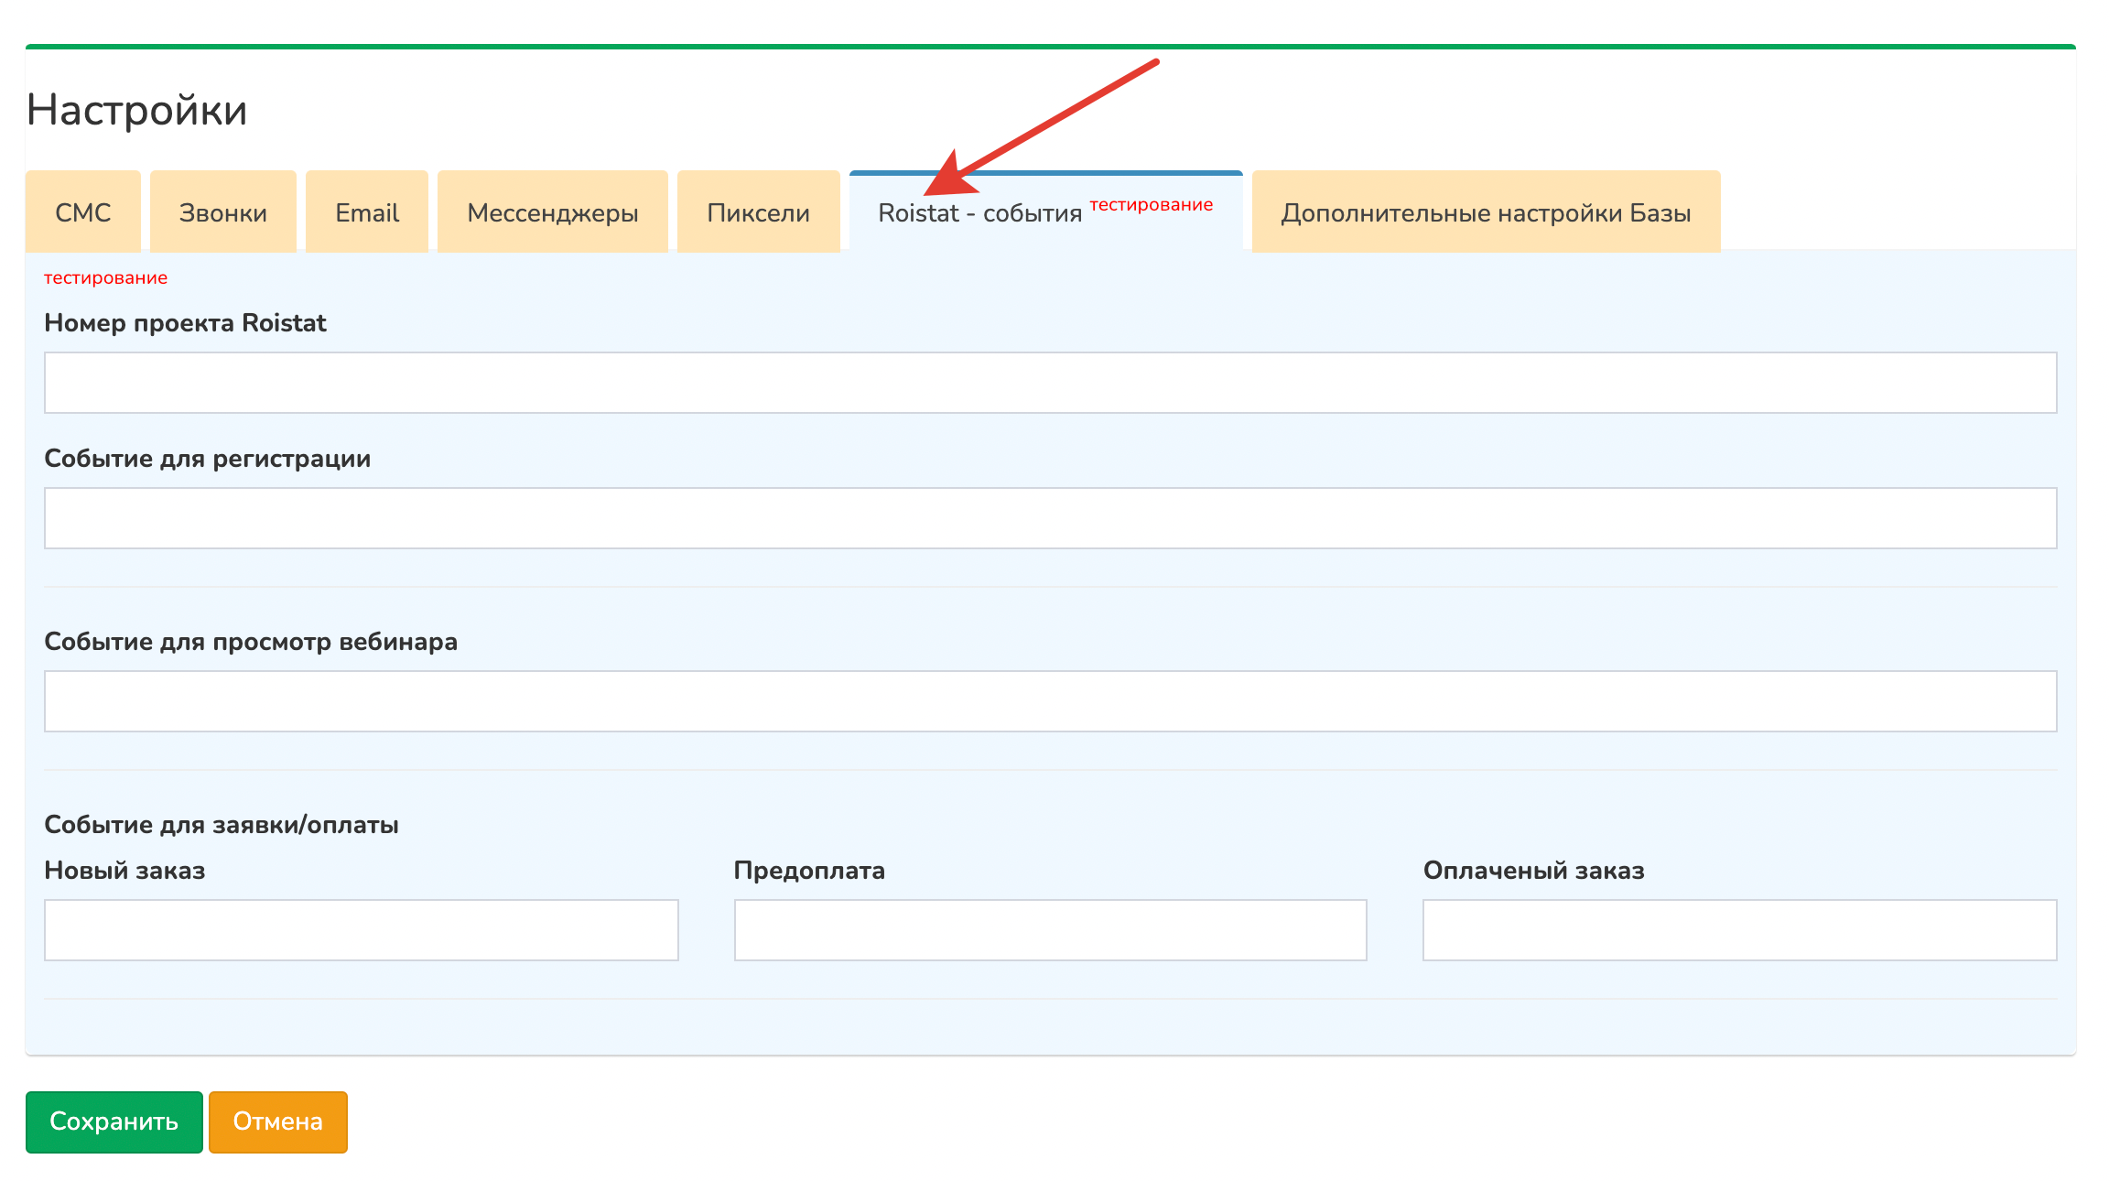Image resolution: width=2109 pixels, height=1181 pixels.
Task: Click the Номер проекта Roistat label
Action: click(185, 323)
